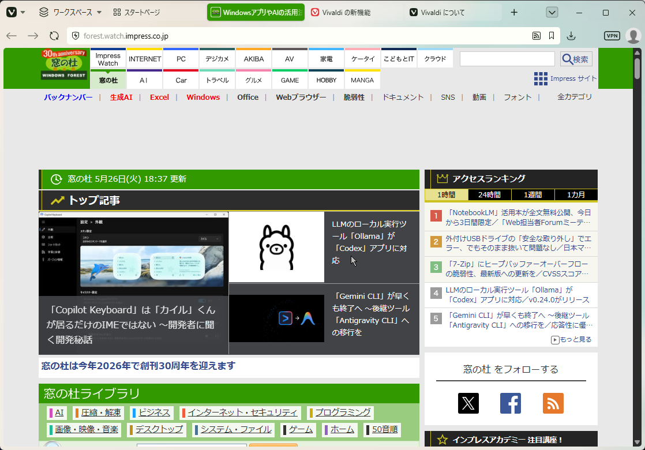Expand the Vivaldi menu dropdown arrow
645x450 pixels.
click(22, 12)
